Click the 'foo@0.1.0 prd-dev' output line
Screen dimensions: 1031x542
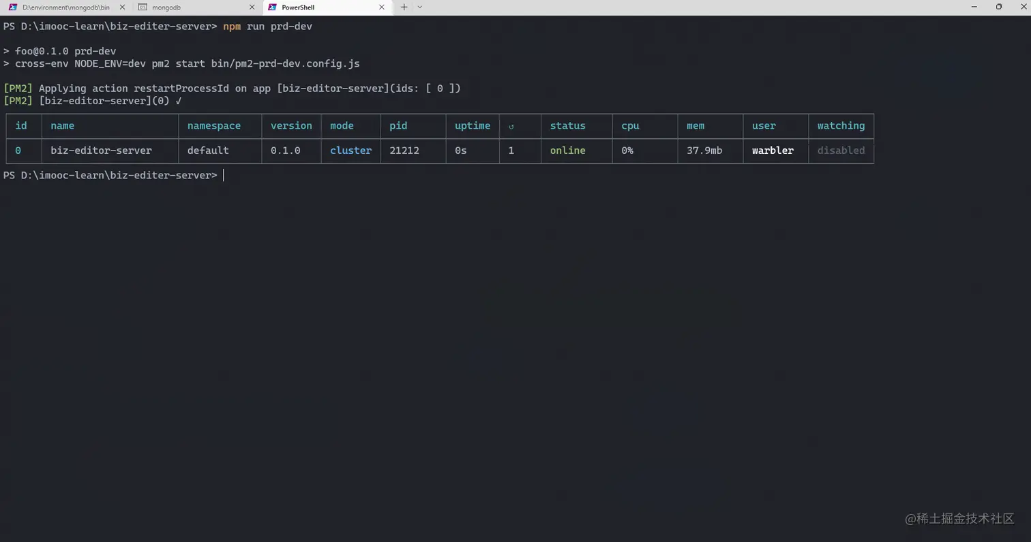(x=59, y=51)
